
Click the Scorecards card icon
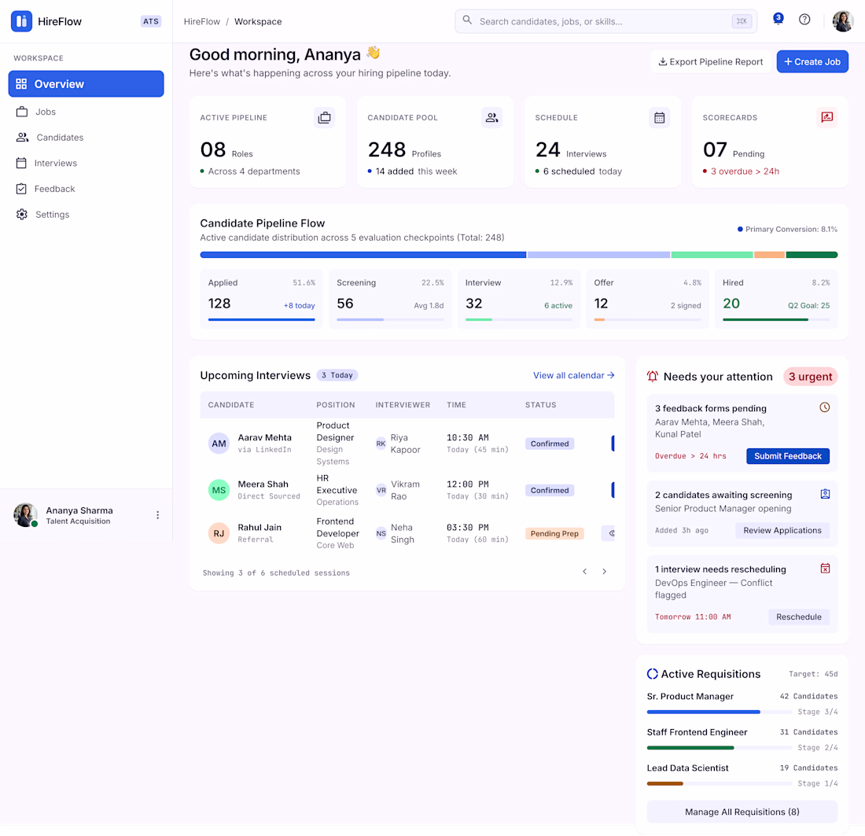coord(826,117)
